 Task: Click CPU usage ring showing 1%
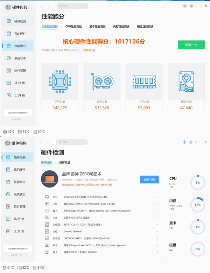click(x=198, y=183)
